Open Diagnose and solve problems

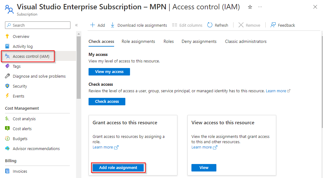tap(39, 76)
